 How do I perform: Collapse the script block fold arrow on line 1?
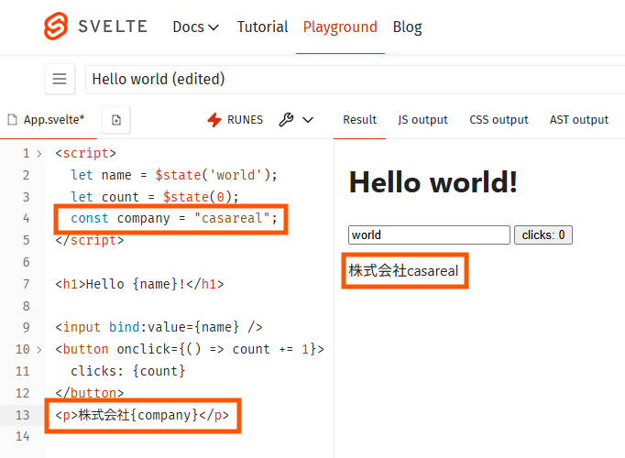[x=39, y=154]
